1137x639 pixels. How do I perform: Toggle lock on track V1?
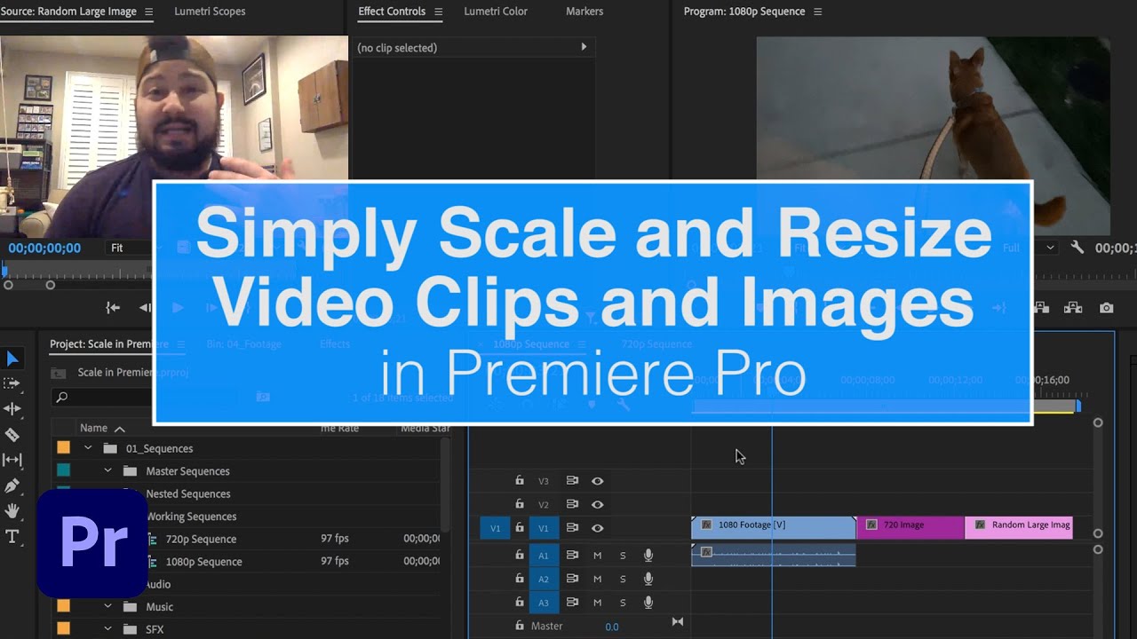[520, 527]
